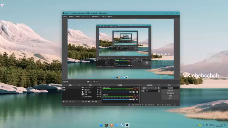Image resolution: width=228 pixels, height=128 pixels.
Task: Click the 麦克风/Aux volume slider
Action: pyautogui.click(x=117, y=92)
